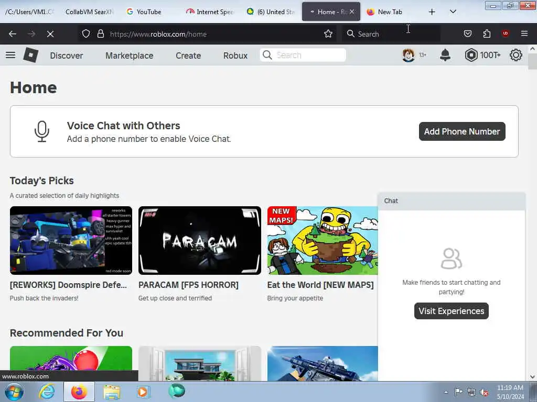Open the tracking protection shield icon

coord(86,34)
